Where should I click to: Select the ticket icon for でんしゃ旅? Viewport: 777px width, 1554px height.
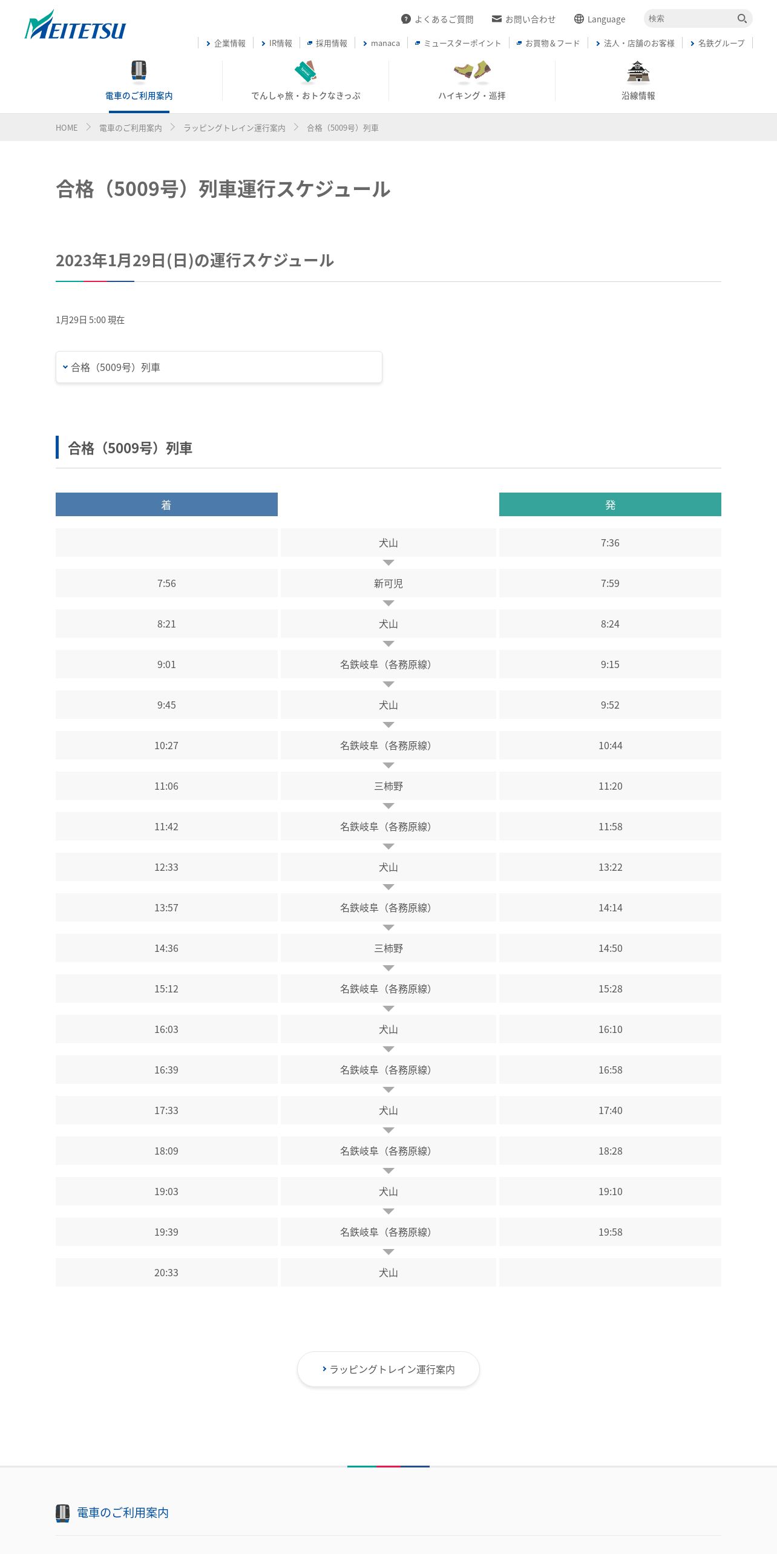tap(306, 71)
